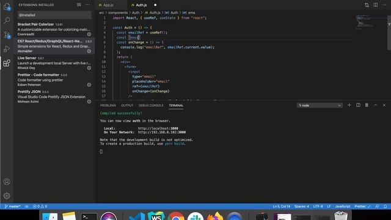
Task: Open Prettify JSON extension manage gear
Action: (89, 101)
